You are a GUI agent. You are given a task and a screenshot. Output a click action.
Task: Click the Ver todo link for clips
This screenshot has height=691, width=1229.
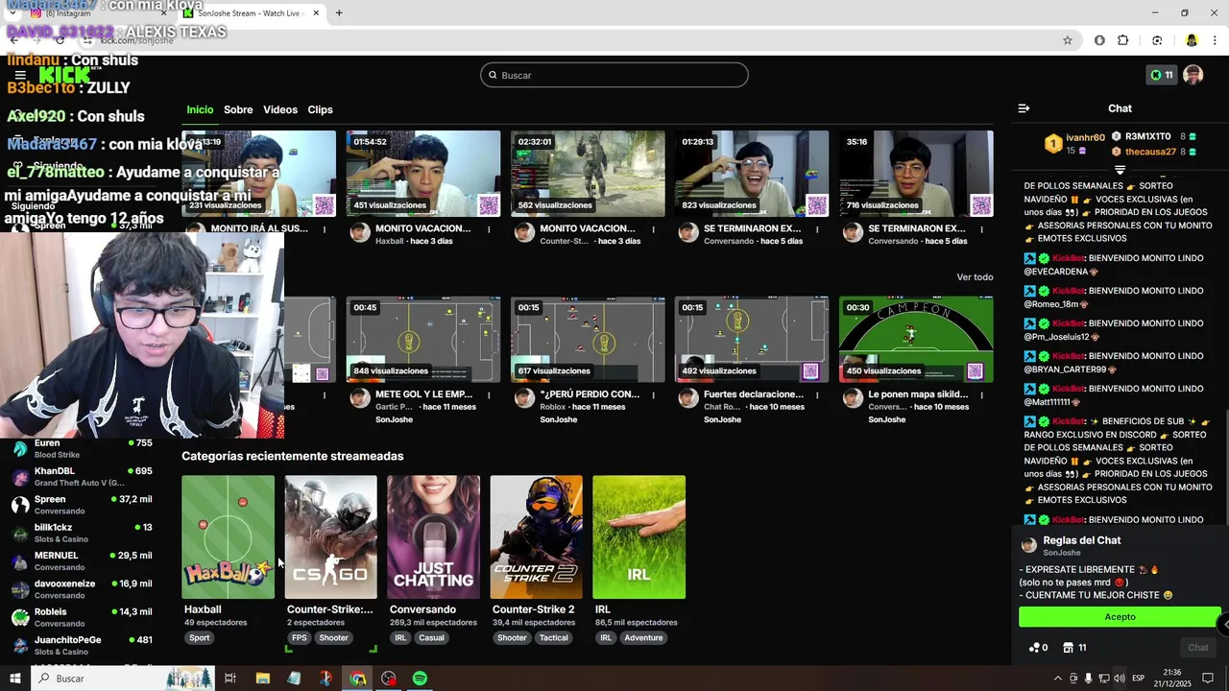[x=975, y=277]
